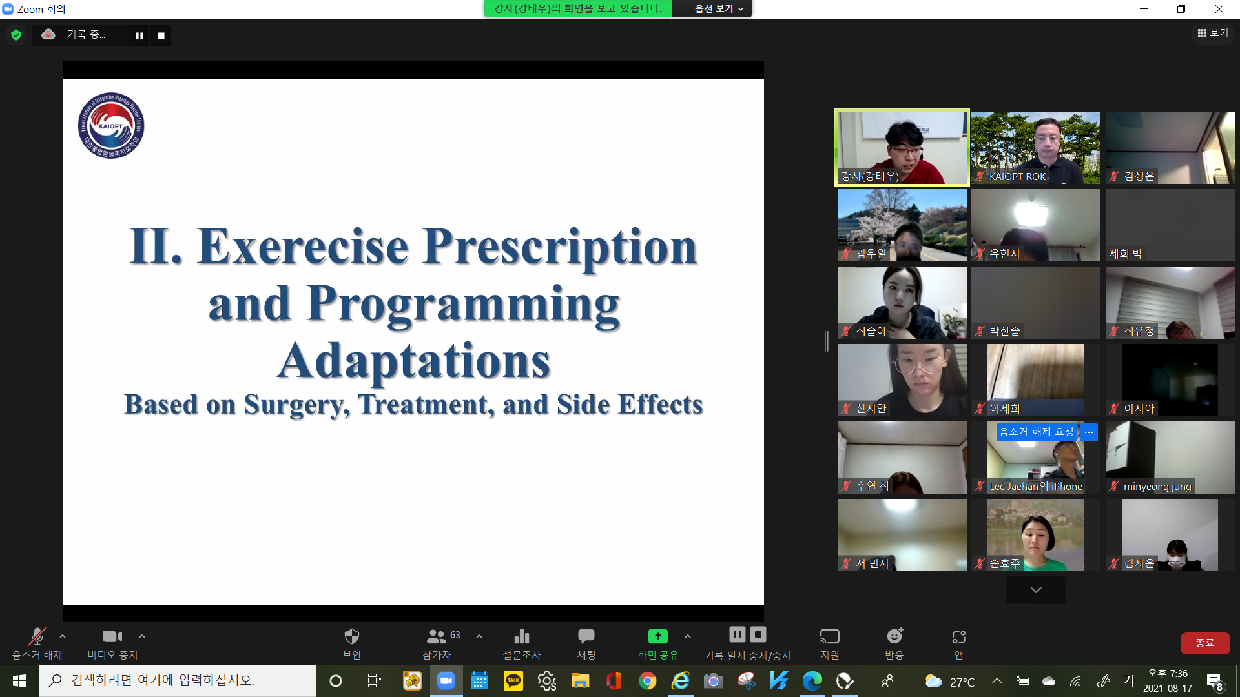Click the cloud recording indicator icon
This screenshot has width=1240, height=697.
tap(48, 34)
